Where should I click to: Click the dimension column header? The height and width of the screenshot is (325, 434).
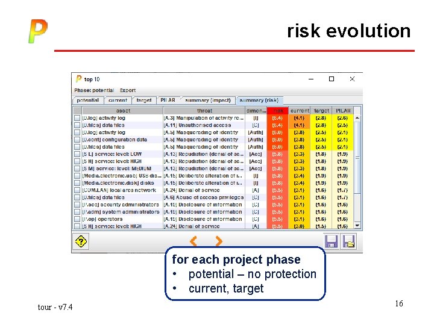[x=256, y=111]
